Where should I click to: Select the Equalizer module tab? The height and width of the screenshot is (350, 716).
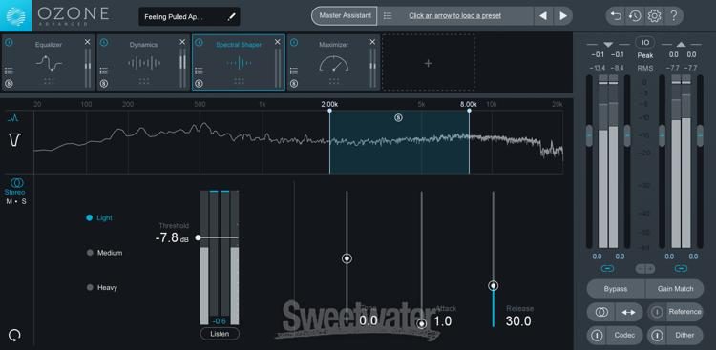(x=49, y=63)
